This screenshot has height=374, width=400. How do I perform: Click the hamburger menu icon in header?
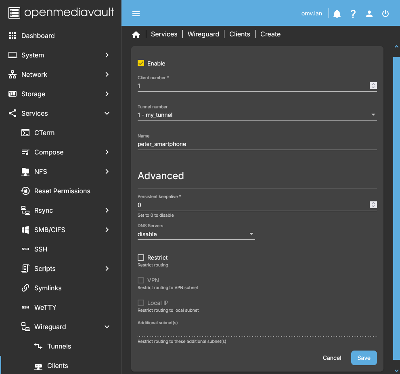pos(136,14)
